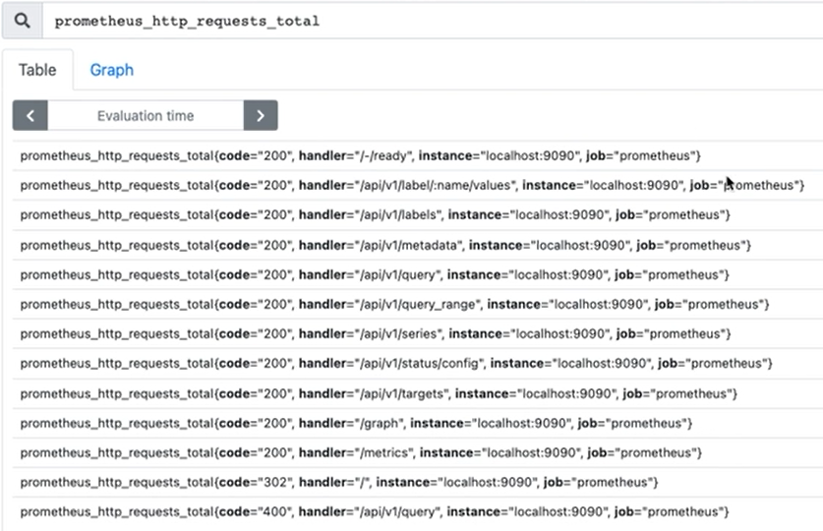Viewport: 823px width, 531px height.
Task: Select the row with handler /api/v1/label/:name/values
Action: pyautogui.click(x=412, y=185)
